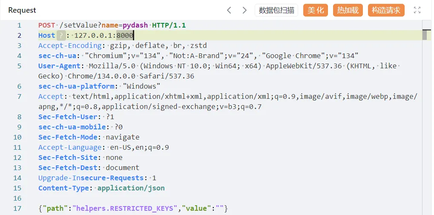Go to the next request using right arrow
434x215 pixels.
(x=244, y=10)
